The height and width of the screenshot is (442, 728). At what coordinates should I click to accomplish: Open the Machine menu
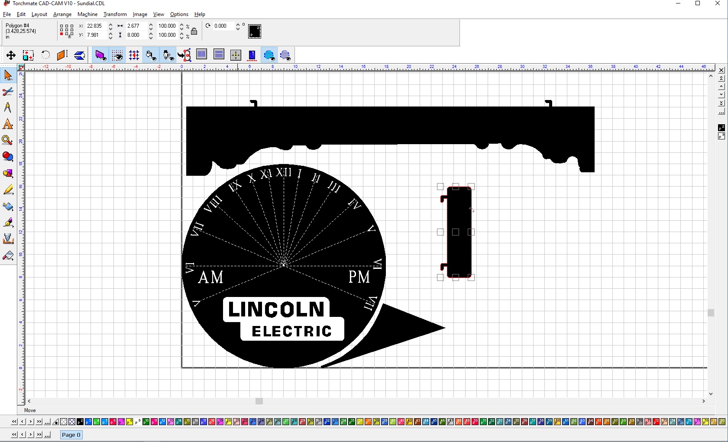87,14
